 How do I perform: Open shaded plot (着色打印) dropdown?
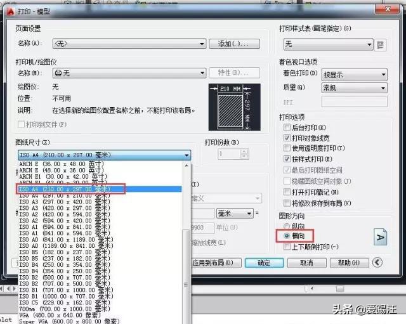click(x=354, y=75)
